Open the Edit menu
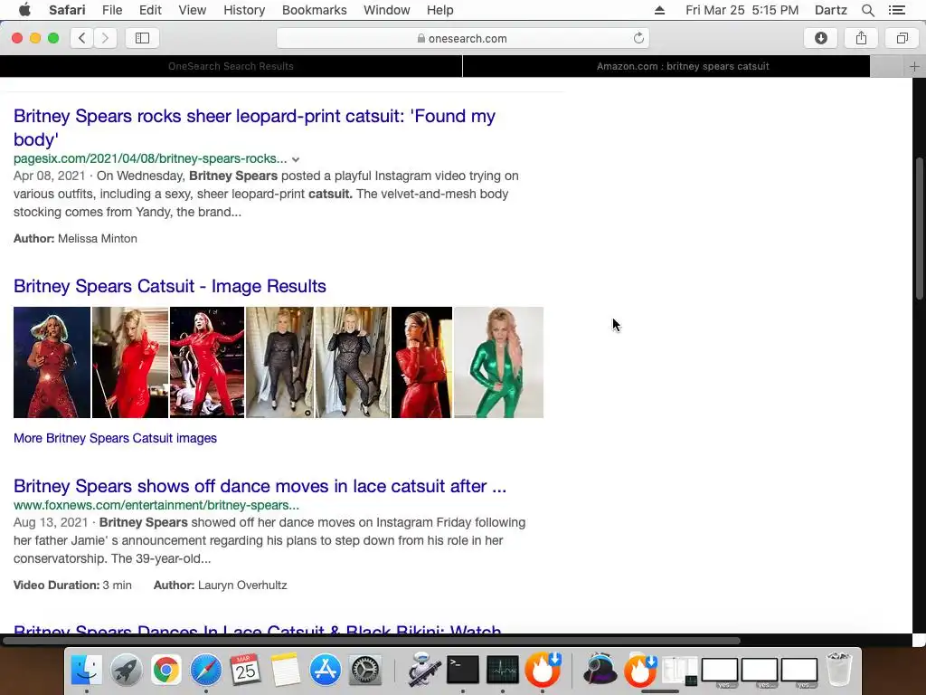Image resolution: width=926 pixels, height=695 pixels. click(150, 10)
